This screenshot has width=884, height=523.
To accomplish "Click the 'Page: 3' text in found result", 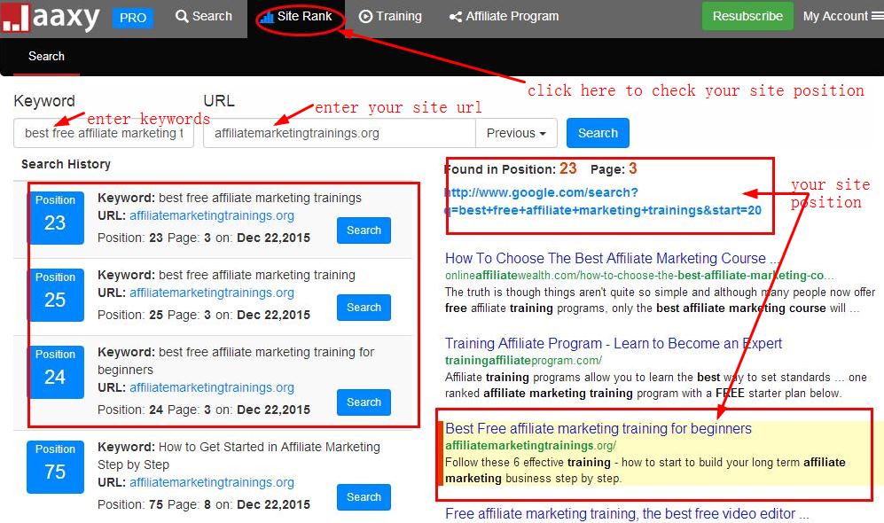I will tap(614, 168).
